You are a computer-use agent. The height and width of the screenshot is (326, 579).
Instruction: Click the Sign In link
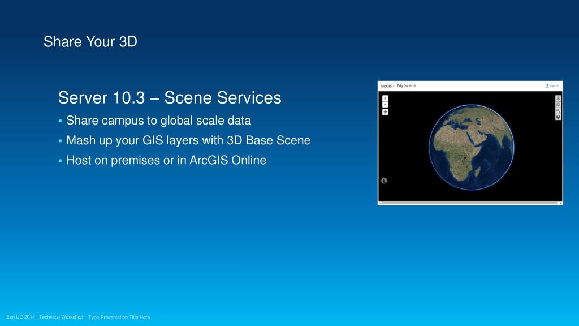click(x=552, y=86)
